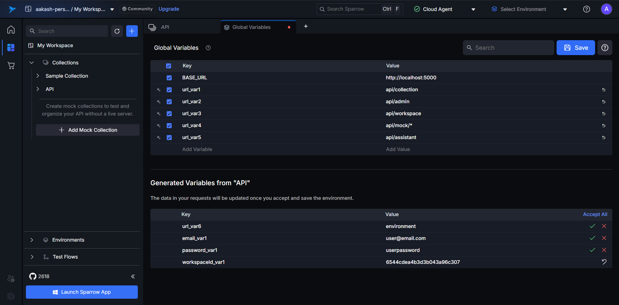The width and height of the screenshot is (619, 305).
Task: Click Add Mock Collection button
Action: click(x=88, y=130)
